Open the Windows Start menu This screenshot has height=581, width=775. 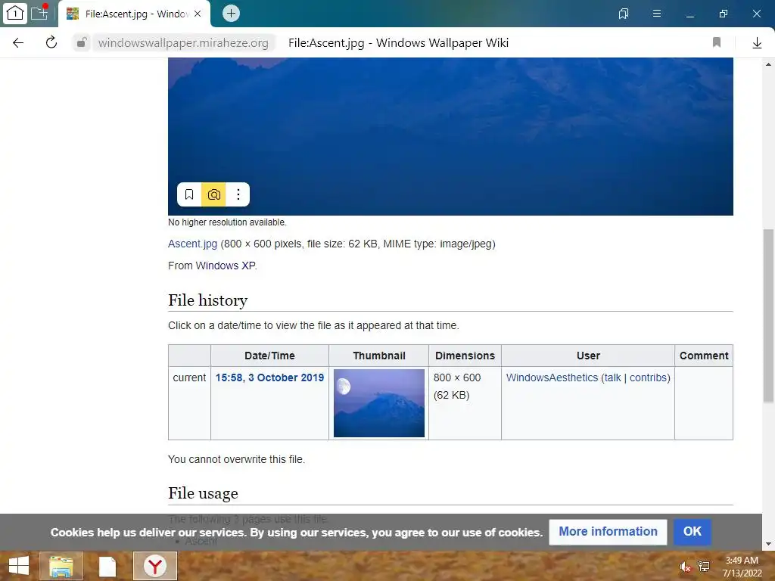coord(18,566)
